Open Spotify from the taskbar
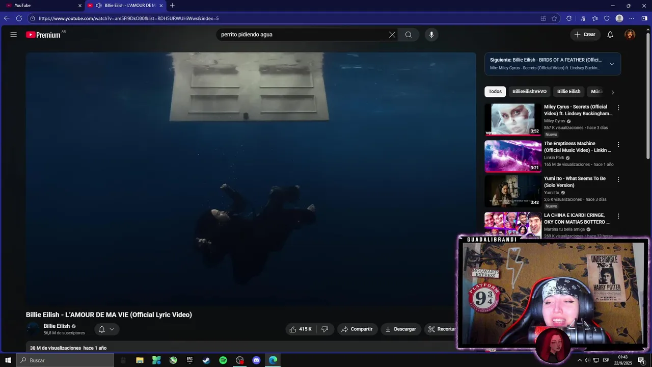Viewport: 652px width, 367px height. pos(223,360)
